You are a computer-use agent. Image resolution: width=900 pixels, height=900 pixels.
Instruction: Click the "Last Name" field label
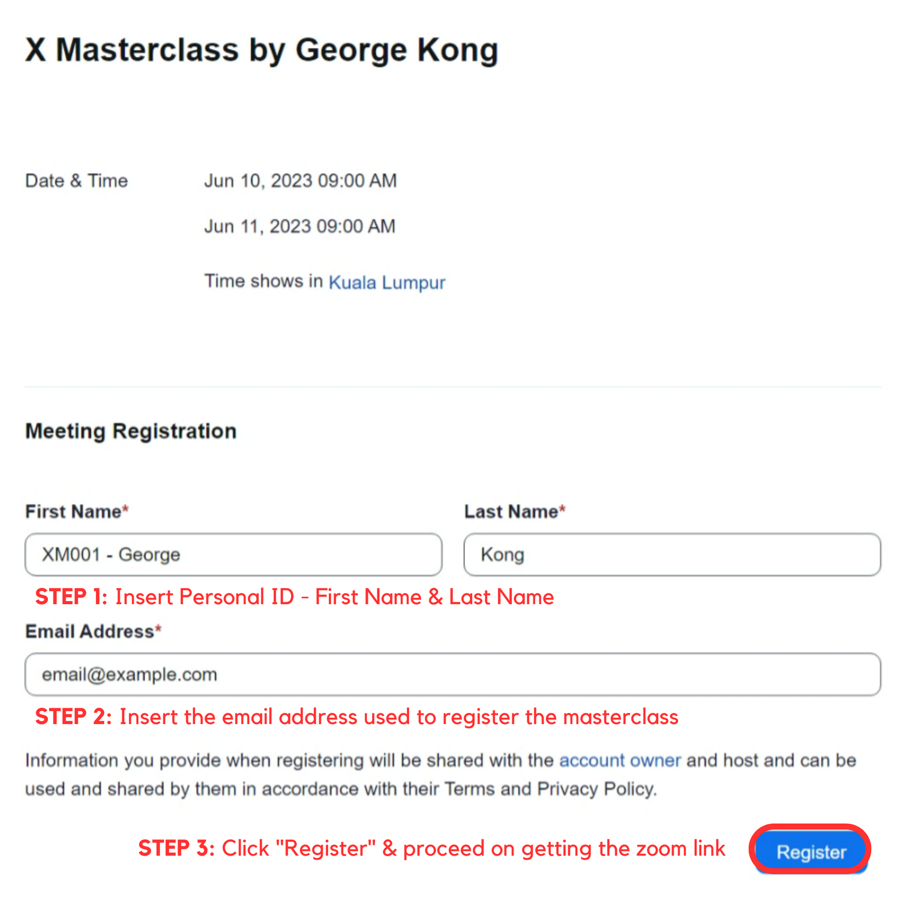click(511, 511)
